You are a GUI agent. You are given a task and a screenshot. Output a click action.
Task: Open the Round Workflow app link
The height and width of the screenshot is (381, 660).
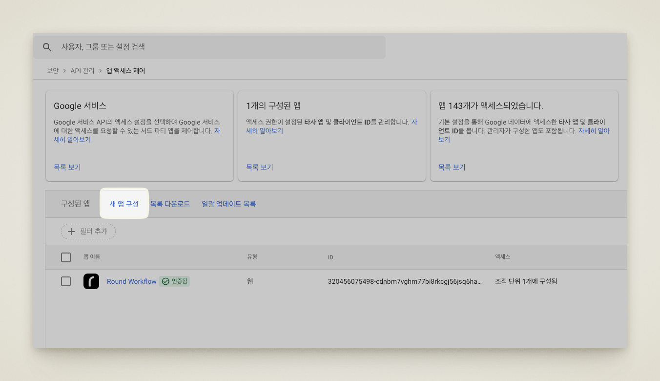tap(132, 281)
